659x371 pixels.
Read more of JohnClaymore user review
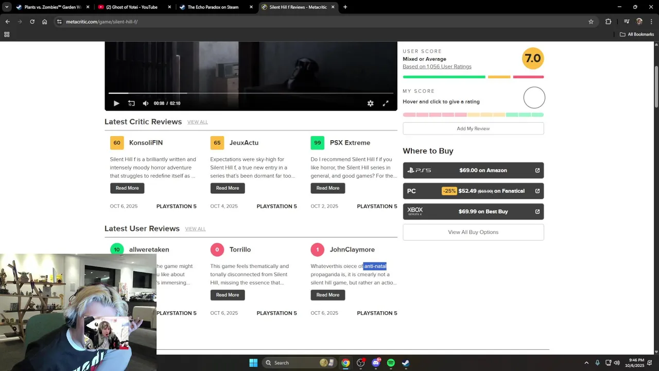(x=328, y=295)
